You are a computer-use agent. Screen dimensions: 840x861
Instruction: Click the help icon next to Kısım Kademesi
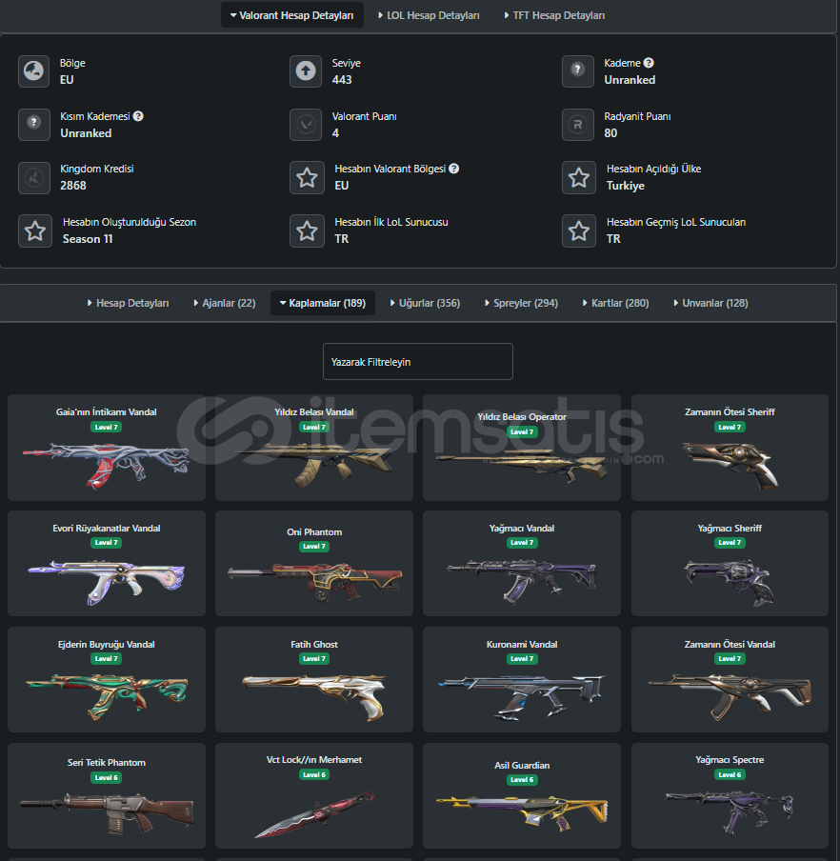138,116
